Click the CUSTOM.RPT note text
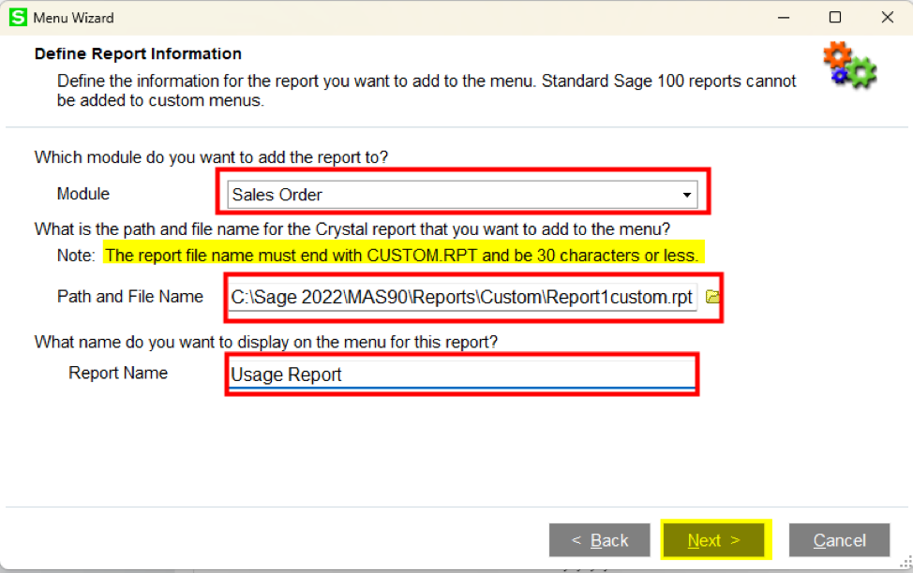The height and width of the screenshot is (573, 913). coord(402,256)
